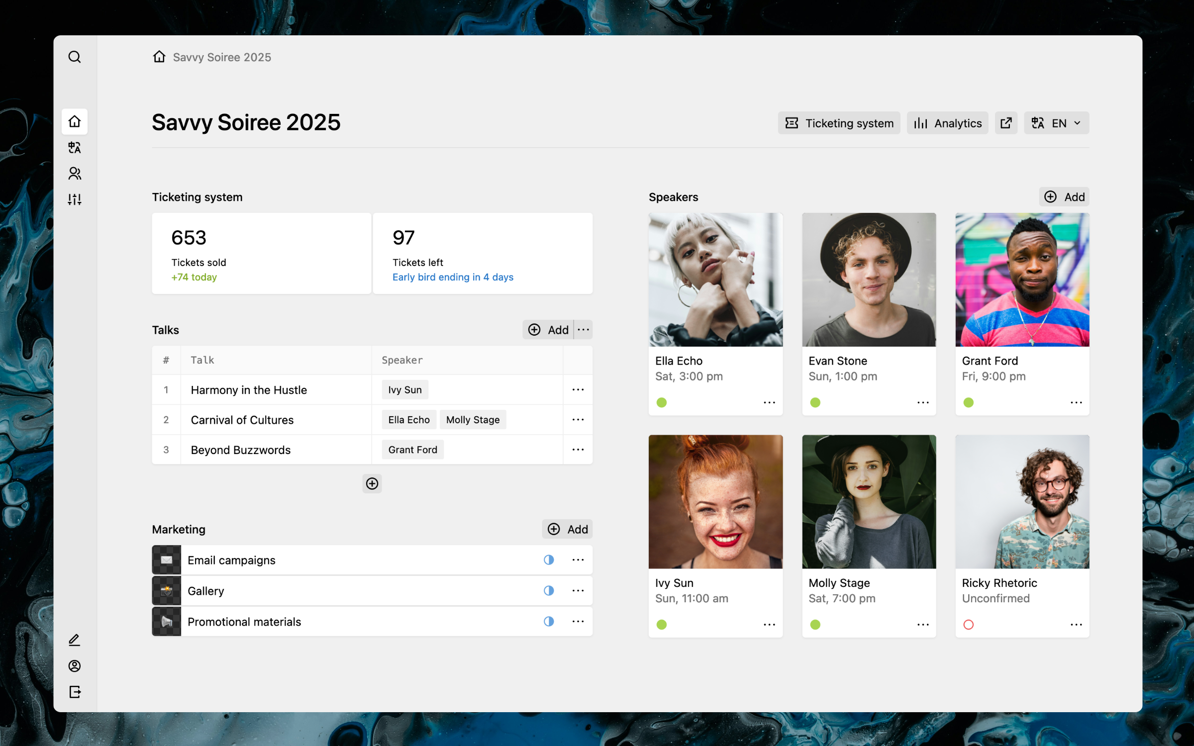Select the Talks section add button
1194x746 pixels.
click(x=548, y=329)
